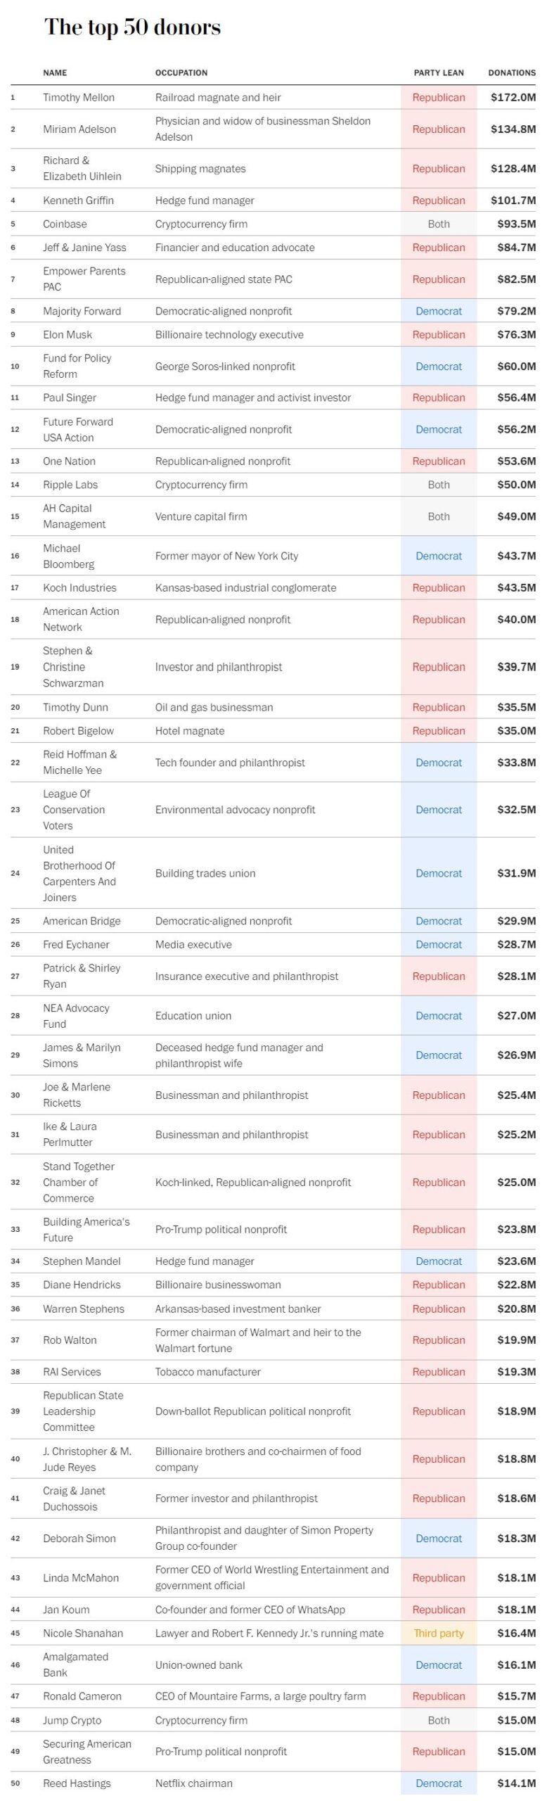Select the Elon Musk donor name
Image resolution: width=547 pixels, height=1801 pixels.
[x=67, y=334]
